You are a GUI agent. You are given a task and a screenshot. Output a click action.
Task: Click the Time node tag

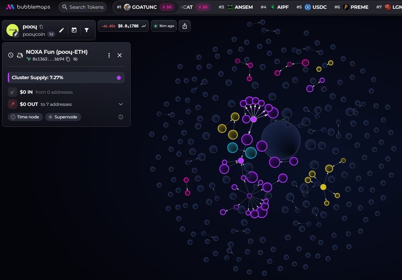[x=25, y=117]
